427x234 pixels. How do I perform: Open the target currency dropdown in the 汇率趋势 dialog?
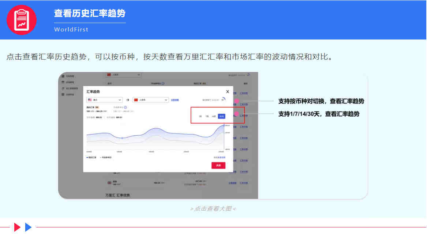[151, 100]
